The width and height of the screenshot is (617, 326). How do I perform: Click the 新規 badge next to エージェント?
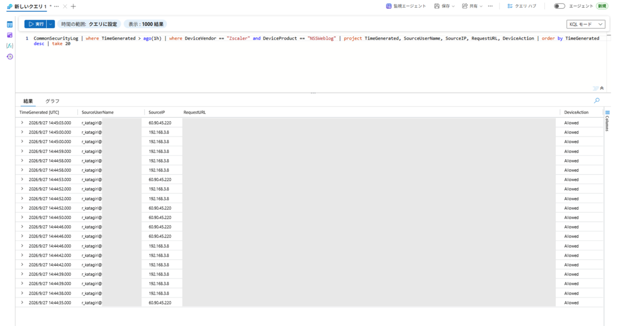[602, 6]
